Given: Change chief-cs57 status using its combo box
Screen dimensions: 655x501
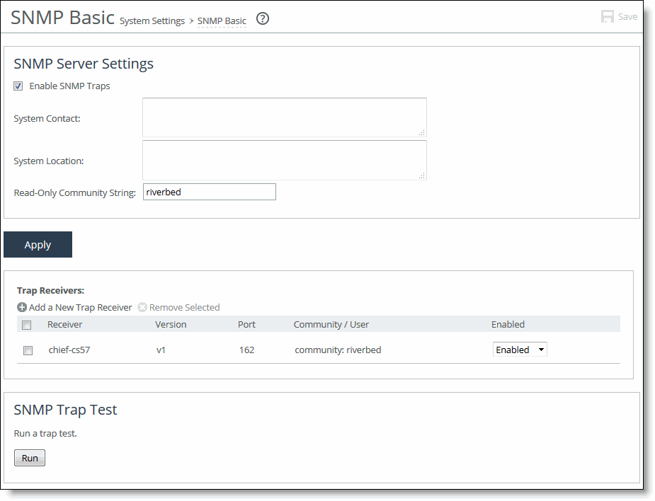Looking at the screenshot, I should [520, 349].
